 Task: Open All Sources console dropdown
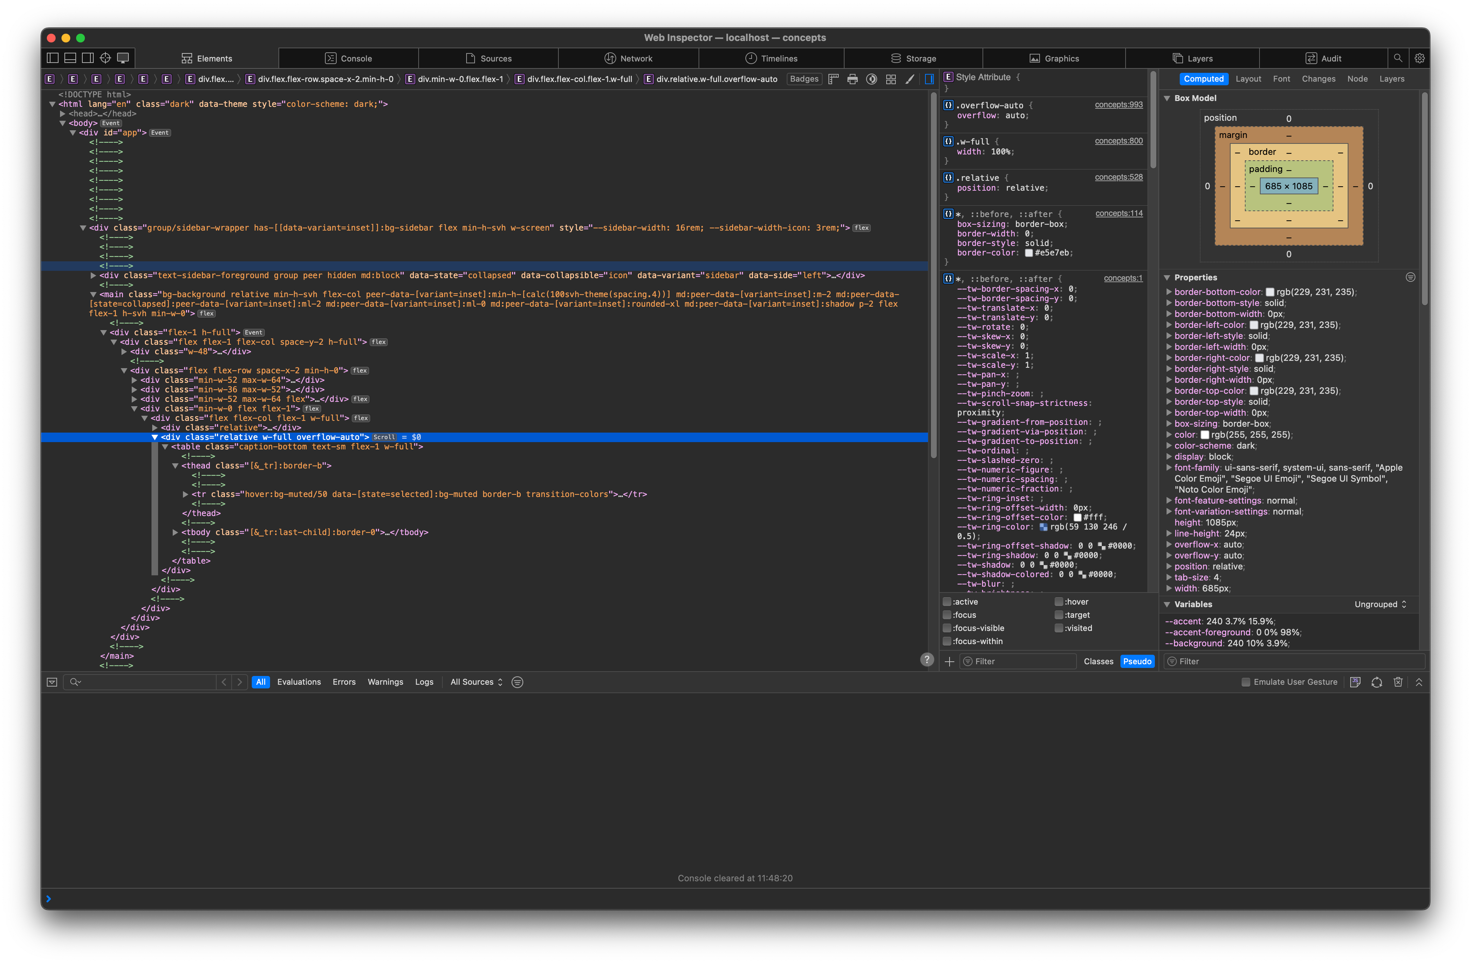[476, 682]
